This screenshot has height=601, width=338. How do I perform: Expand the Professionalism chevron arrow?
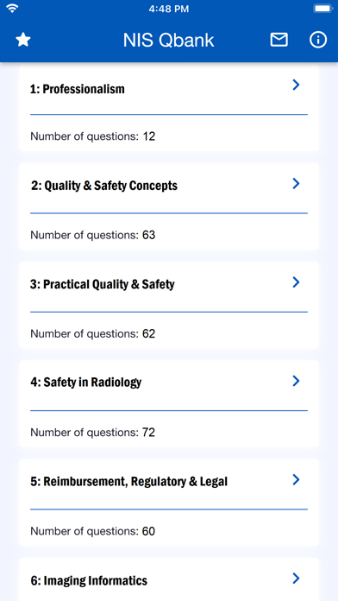[x=296, y=85]
